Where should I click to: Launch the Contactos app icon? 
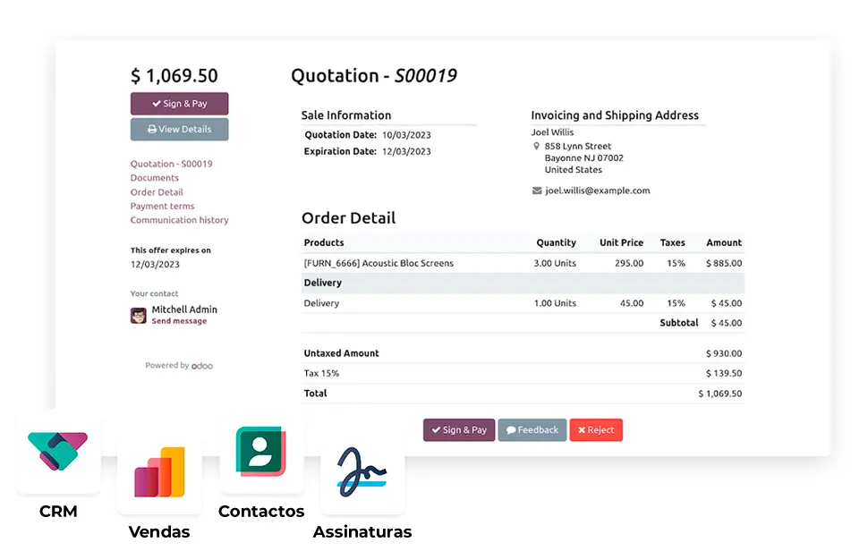261,452
